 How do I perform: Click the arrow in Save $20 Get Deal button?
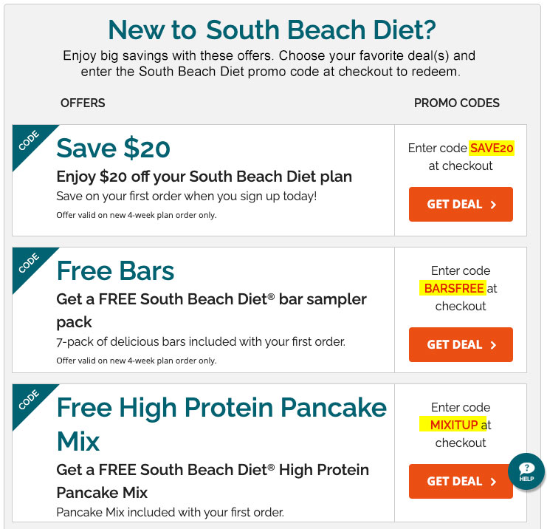pos(493,205)
